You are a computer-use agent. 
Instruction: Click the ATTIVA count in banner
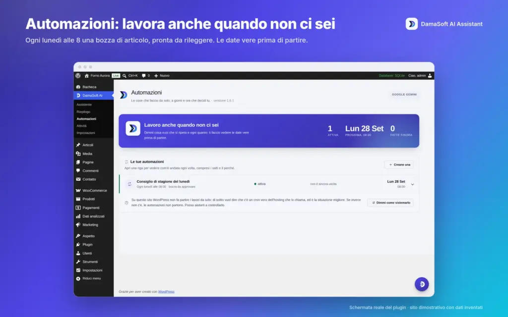pyautogui.click(x=333, y=131)
